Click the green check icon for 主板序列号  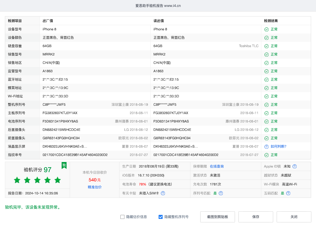point(267,113)
